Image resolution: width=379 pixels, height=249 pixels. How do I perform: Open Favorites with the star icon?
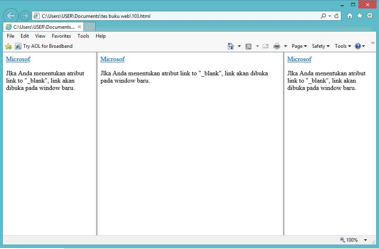pos(360,15)
